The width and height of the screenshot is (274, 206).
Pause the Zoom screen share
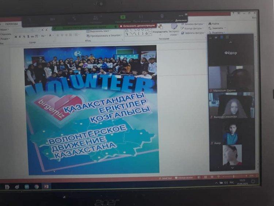click(x=141, y=17)
